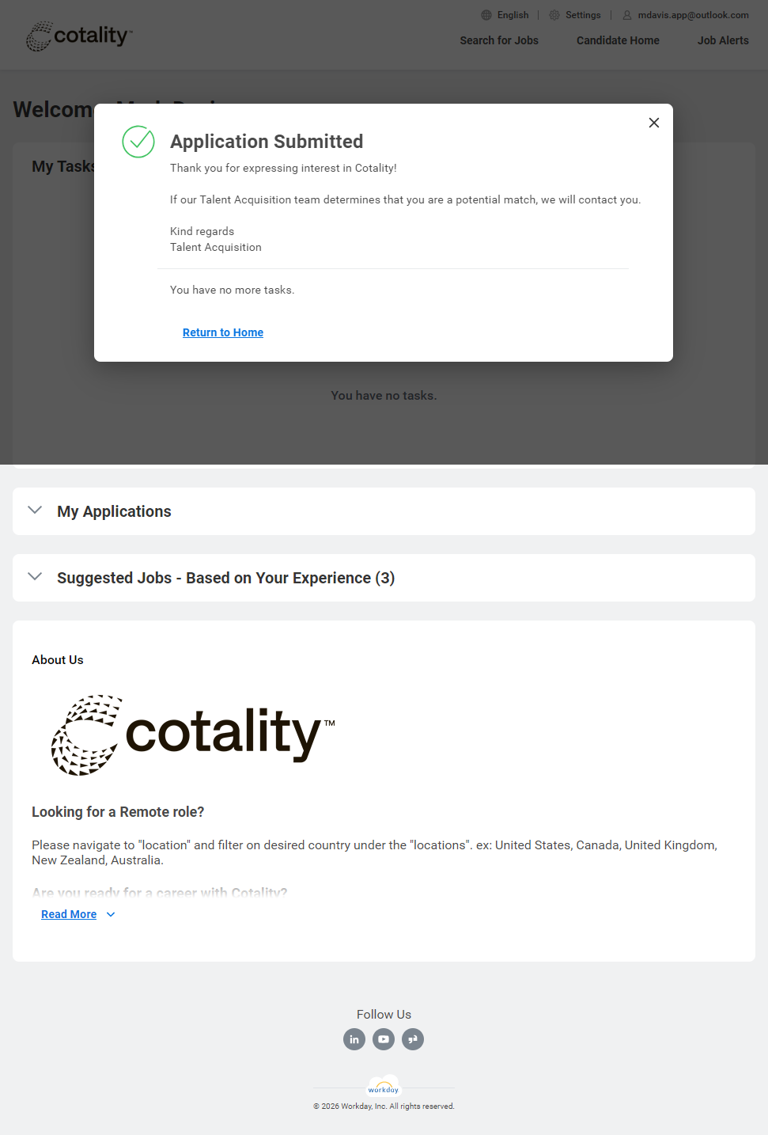Open Cotality's YouTube channel
768x1135 pixels.
(x=384, y=1039)
